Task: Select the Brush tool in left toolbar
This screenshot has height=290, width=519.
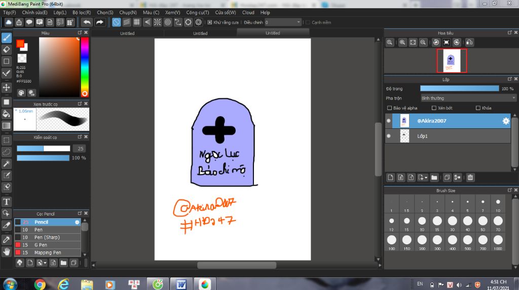Action: tap(6, 38)
